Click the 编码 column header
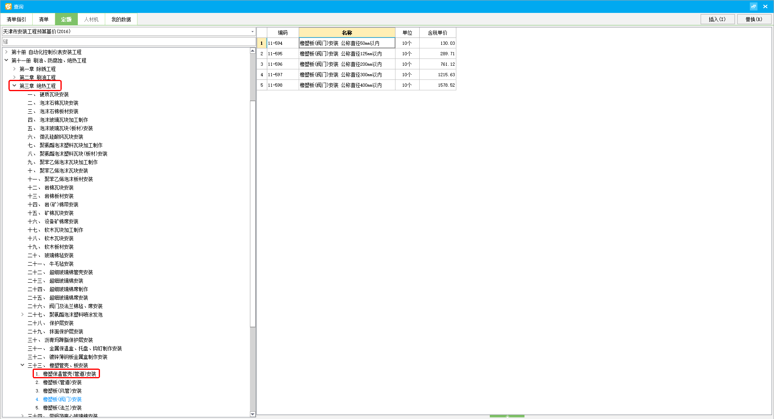Viewport: 774px width, 419px height. point(283,33)
